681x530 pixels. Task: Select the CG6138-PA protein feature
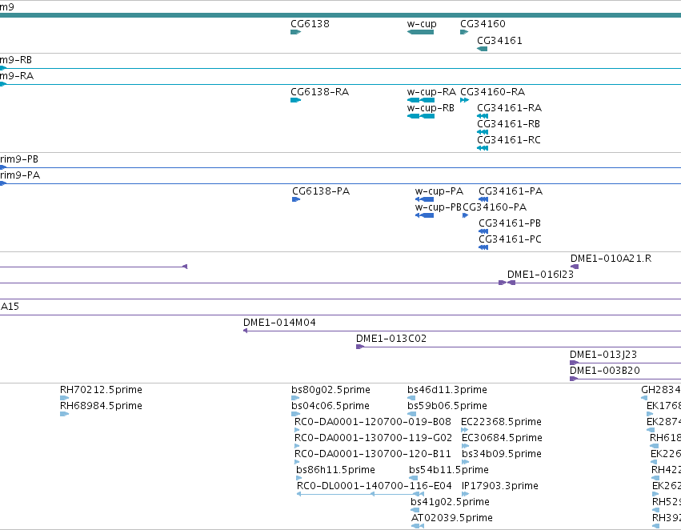[296, 200]
